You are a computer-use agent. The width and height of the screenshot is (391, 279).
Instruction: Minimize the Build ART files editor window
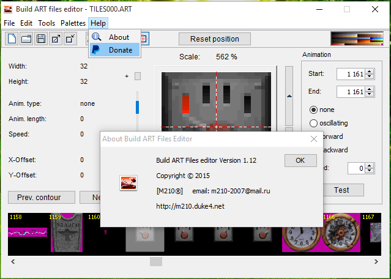[319, 9]
